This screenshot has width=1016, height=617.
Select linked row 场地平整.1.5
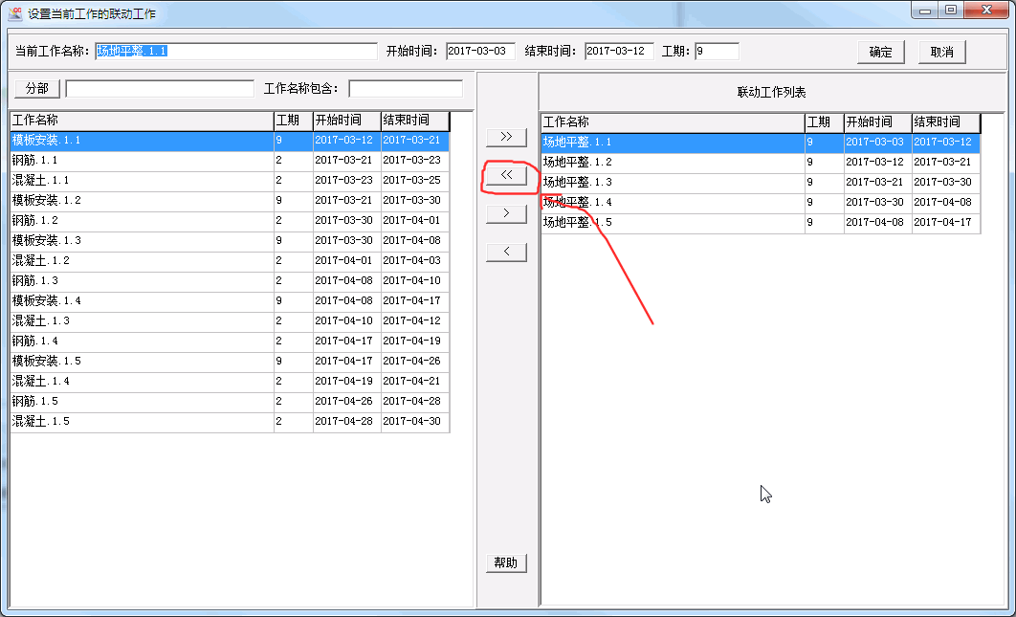click(x=761, y=223)
